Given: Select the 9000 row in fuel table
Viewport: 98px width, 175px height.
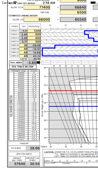Looking at the screenshot, I should (27, 97).
